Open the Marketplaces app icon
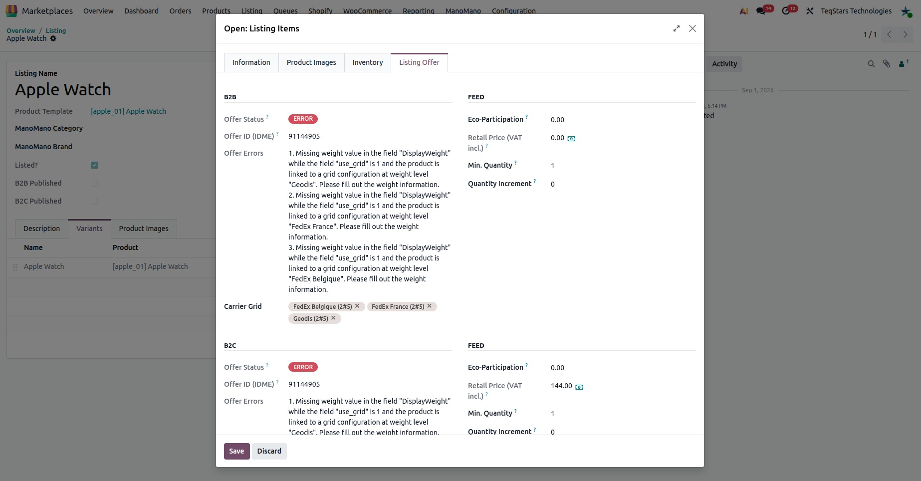 (11, 10)
